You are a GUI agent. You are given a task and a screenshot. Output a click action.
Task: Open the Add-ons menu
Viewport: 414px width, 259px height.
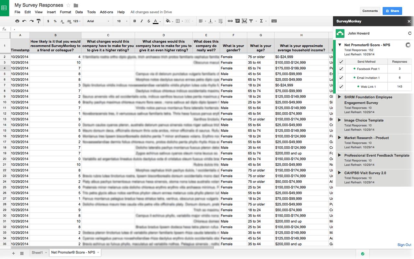[106, 12]
